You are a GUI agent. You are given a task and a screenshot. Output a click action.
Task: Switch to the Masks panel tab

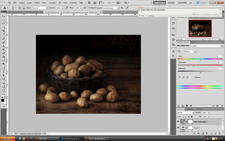194,42
